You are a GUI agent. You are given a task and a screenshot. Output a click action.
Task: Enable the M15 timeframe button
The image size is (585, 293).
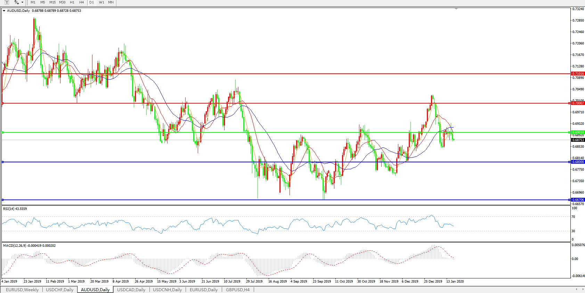pyautogui.click(x=52, y=2)
